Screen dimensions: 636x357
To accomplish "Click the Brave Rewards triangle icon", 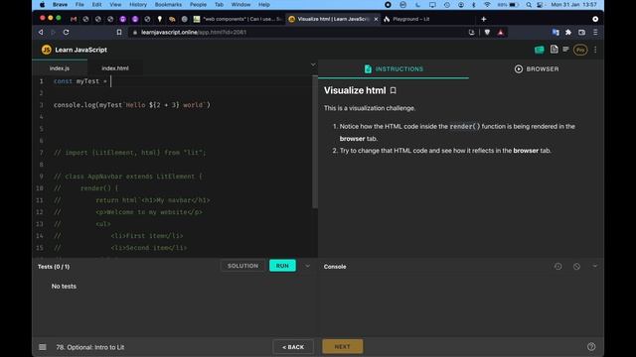I will [x=501, y=33].
